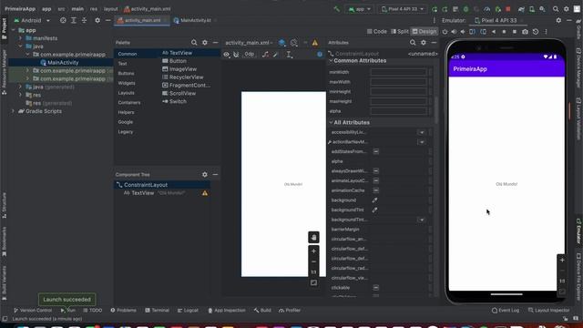Click the red Stop app button

[x=508, y=9]
